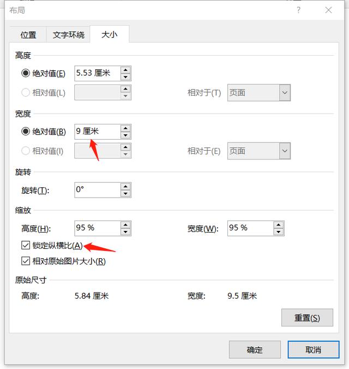Increase absolute height with up spinner arrow
Viewport: 349px width, 369px height.
pyautogui.click(x=126, y=70)
